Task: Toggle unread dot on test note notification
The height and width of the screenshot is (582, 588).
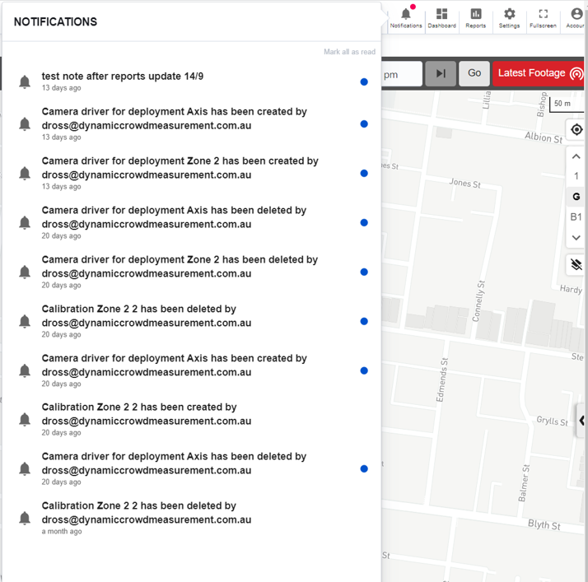Action: (364, 81)
